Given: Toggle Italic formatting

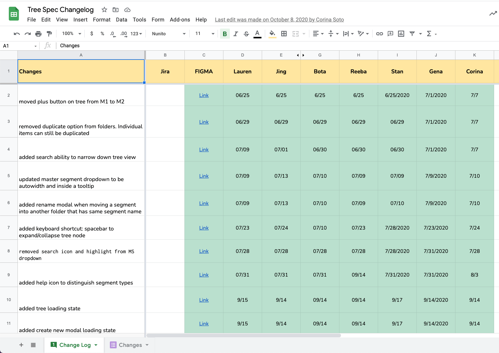Looking at the screenshot, I should (236, 34).
